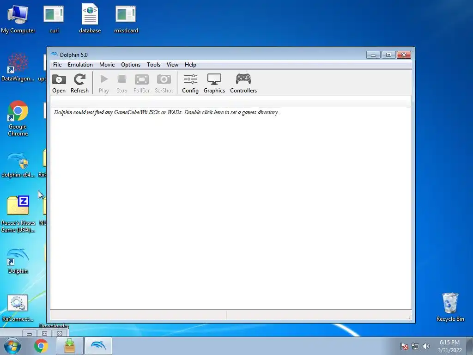Select the database desktop file icon
The height and width of the screenshot is (355, 473).
pyautogui.click(x=90, y=19)
